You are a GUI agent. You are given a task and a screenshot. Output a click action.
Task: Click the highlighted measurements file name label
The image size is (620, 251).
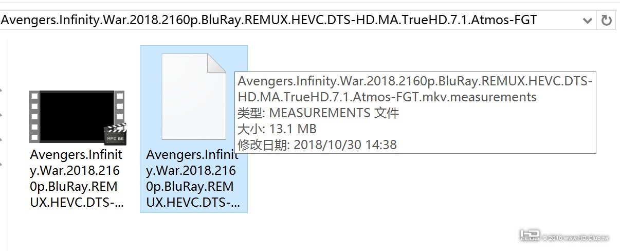pos(193,178)
